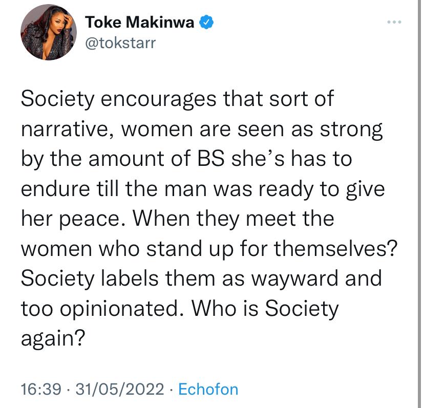Screen dimensions: 424x408
Task: Click the blue verified badge
Action: pyautogui.click(x=206, y=22)
